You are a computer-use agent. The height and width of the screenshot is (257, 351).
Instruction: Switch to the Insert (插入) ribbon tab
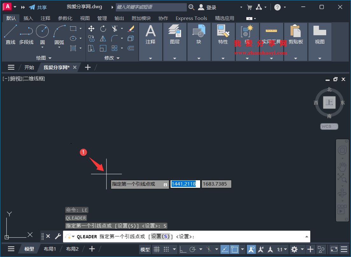pos(28,18)
